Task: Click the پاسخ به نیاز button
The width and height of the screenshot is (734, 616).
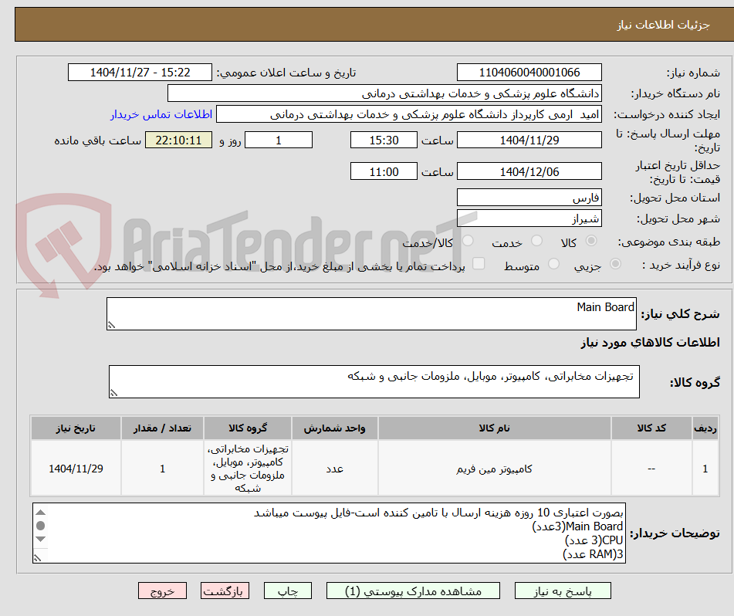Action: click(563, 591)
